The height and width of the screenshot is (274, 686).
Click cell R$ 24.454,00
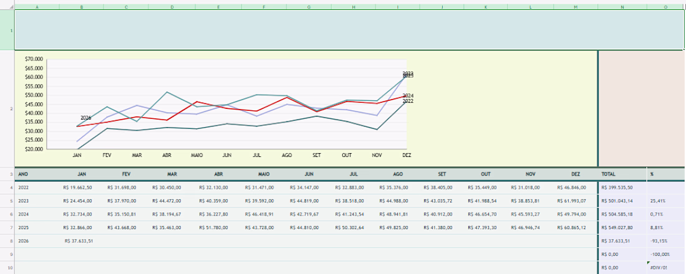81,201
